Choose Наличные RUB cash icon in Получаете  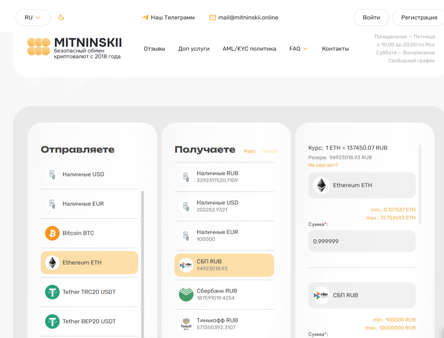[x=186, y=177]
